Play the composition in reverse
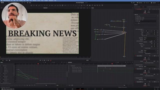160x90 pixels. pos(42,60)
